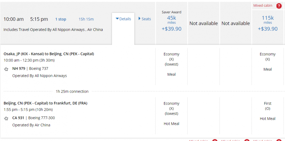Choose the 115k miles mixed cabin fare
Screen dimensions: 285x141
(268, 23)
